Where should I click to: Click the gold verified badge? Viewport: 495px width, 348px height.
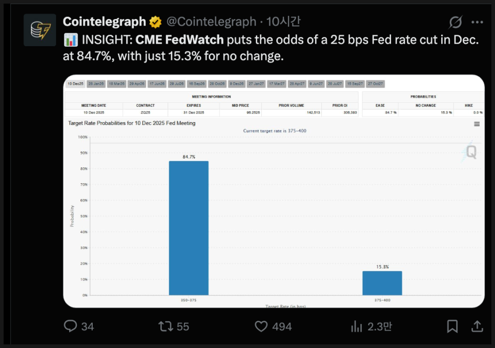(x=156, y=22)
